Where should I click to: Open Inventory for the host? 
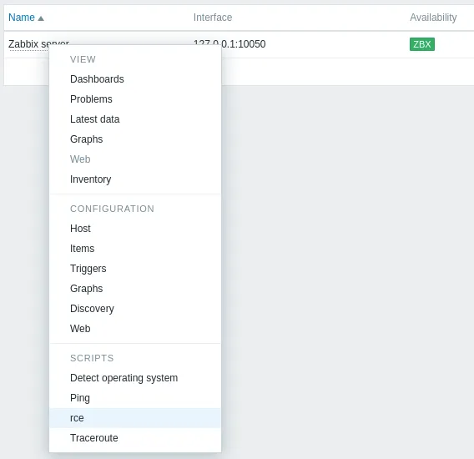pyautogui.click(x=91, y=179)
